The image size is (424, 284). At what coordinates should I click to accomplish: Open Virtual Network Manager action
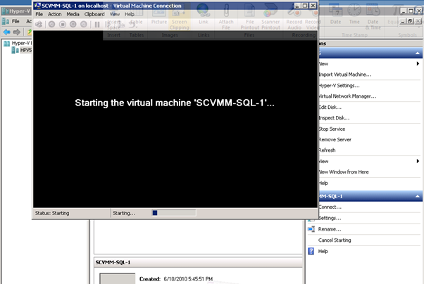[x=347, y=96]
